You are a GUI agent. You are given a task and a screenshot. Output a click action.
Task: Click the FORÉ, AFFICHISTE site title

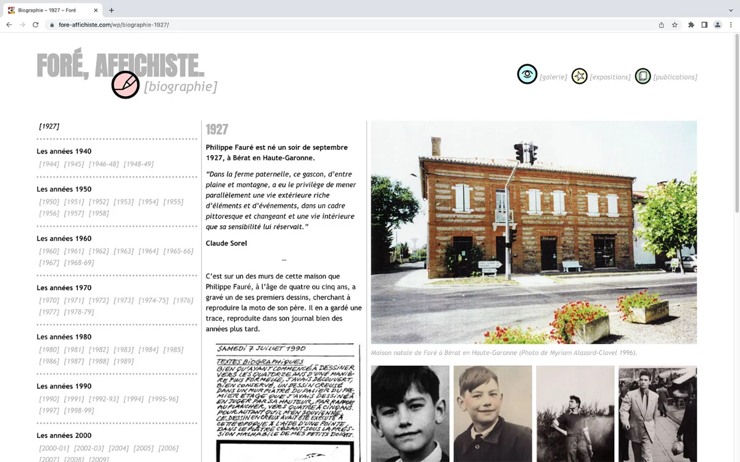(x=120, y=65)
